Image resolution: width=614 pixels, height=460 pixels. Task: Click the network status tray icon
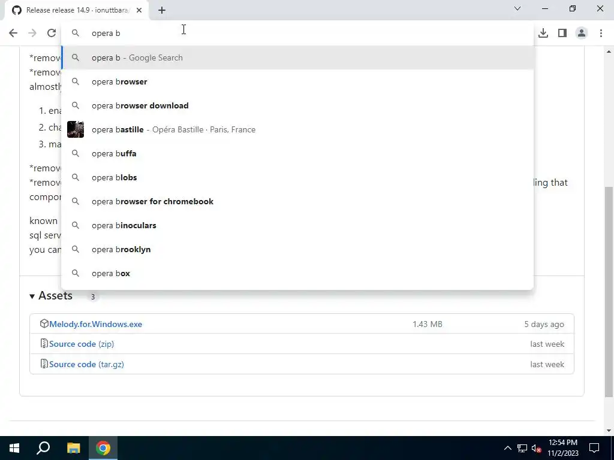coord(522,448)
